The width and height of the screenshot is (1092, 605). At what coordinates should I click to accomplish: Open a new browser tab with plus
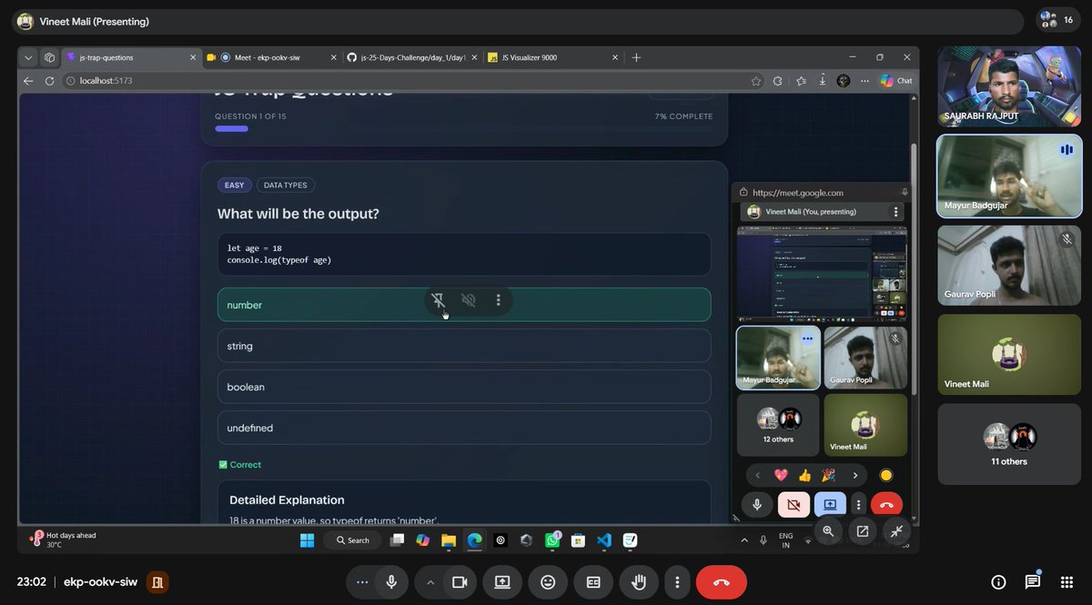tap(636, 57)
